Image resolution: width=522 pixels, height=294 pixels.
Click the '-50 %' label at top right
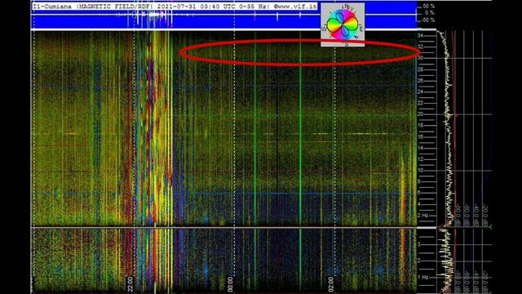[x=428, y=20]
